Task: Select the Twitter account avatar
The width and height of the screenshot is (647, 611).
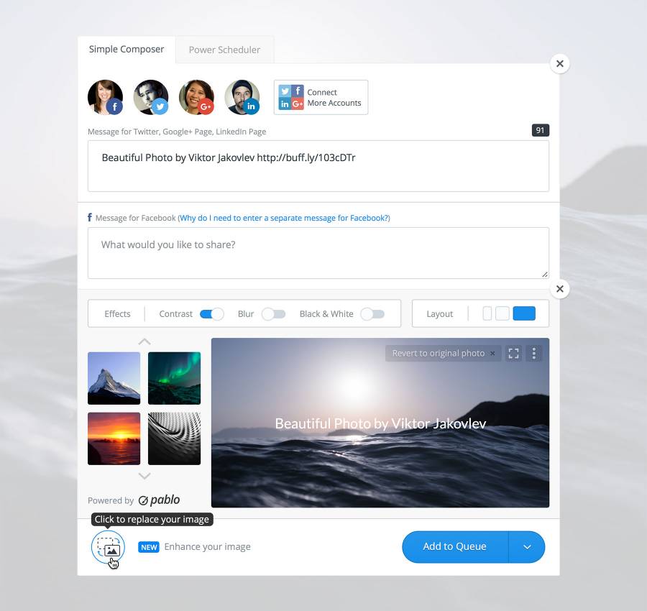Action: click(151, 97)
